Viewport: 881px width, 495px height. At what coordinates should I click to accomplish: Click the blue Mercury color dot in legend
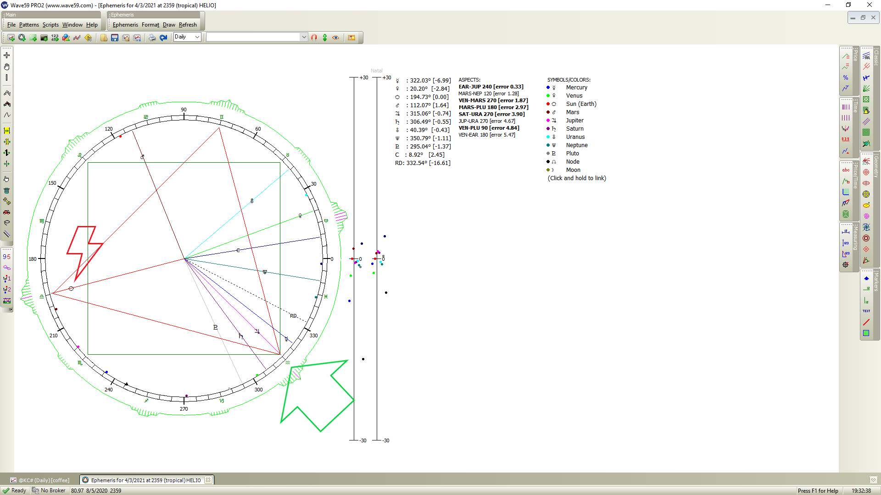548,88
